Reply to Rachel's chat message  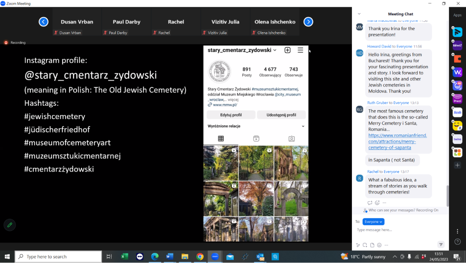pos(370,203)
